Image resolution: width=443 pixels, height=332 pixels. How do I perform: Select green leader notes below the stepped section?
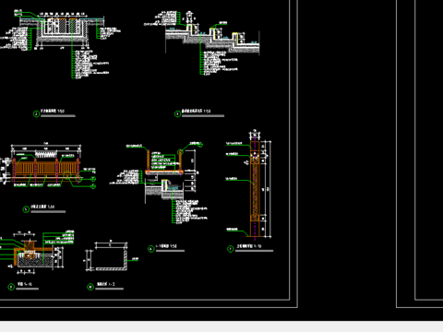(219, 63)
